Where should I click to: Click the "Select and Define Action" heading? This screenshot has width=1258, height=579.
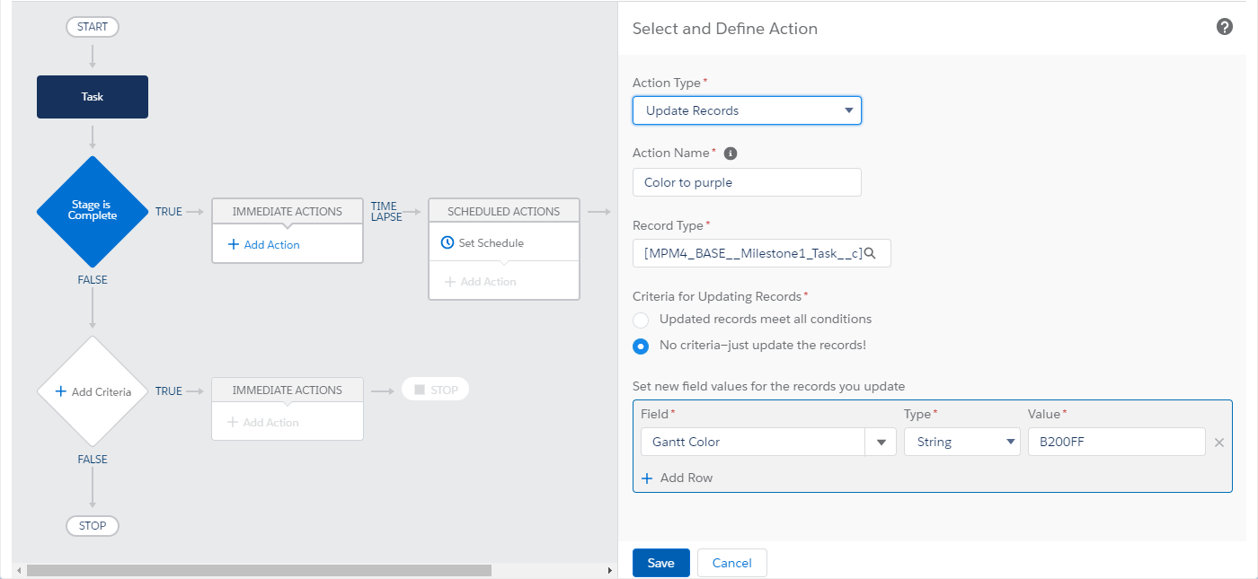point(725,29)
